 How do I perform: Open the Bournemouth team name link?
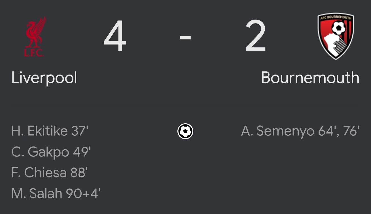310,78
